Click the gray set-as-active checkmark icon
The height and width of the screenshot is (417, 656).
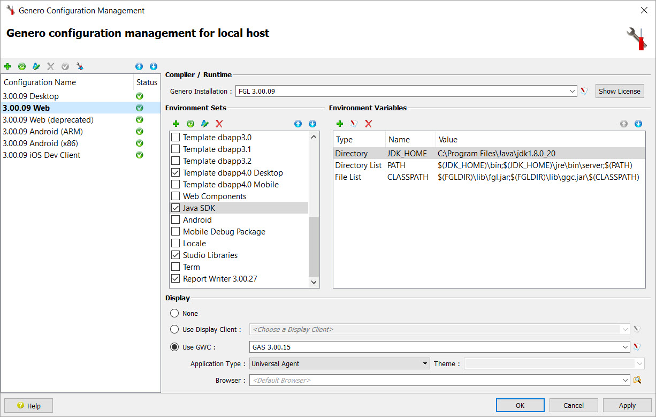pos(65,66)
